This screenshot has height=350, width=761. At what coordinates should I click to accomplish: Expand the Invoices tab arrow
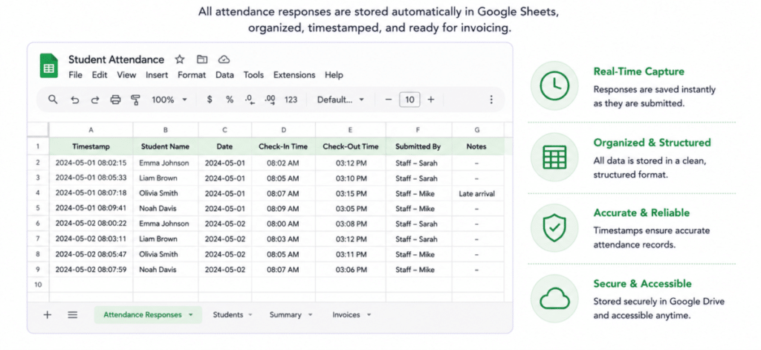point(369,314)
